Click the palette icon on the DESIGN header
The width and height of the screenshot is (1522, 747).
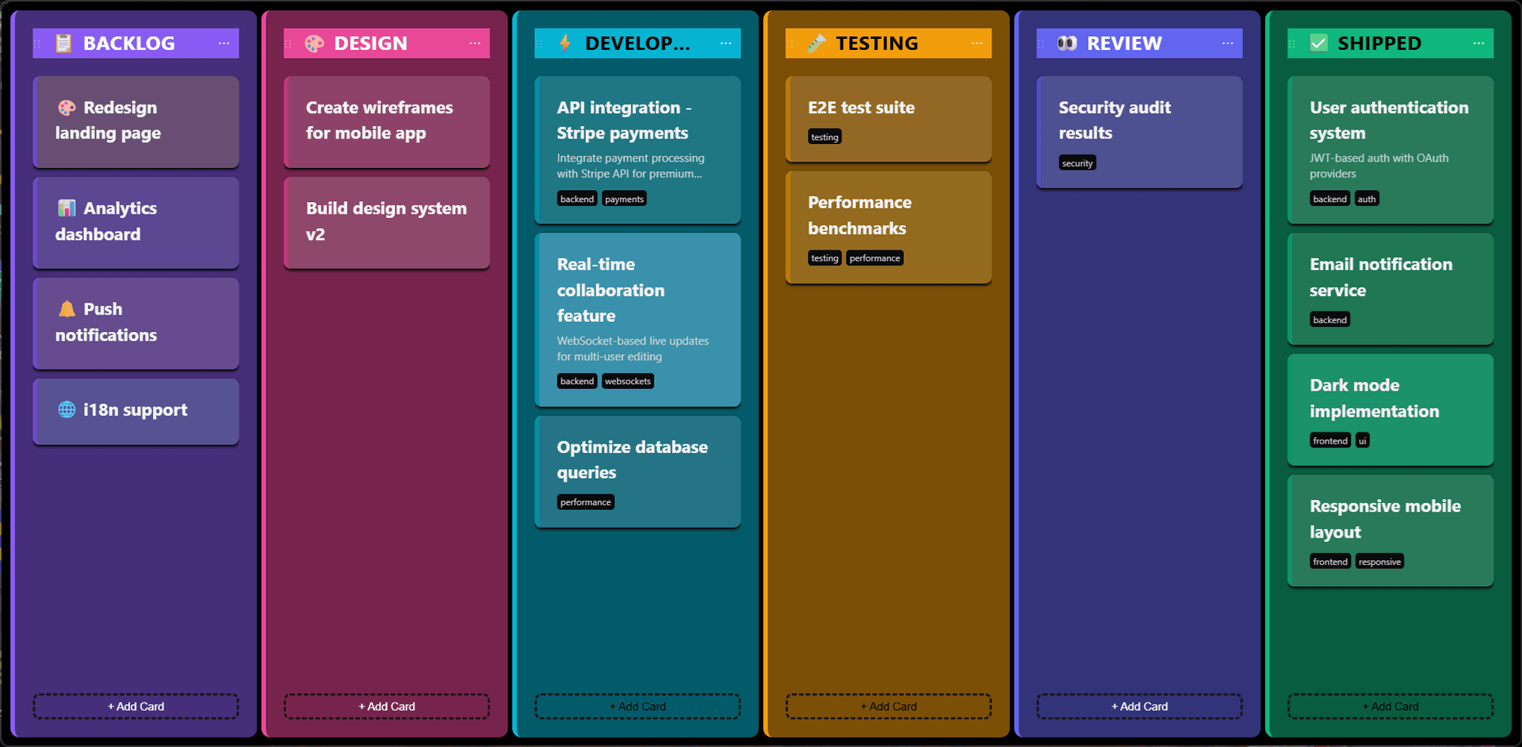(x=314, y=43)
